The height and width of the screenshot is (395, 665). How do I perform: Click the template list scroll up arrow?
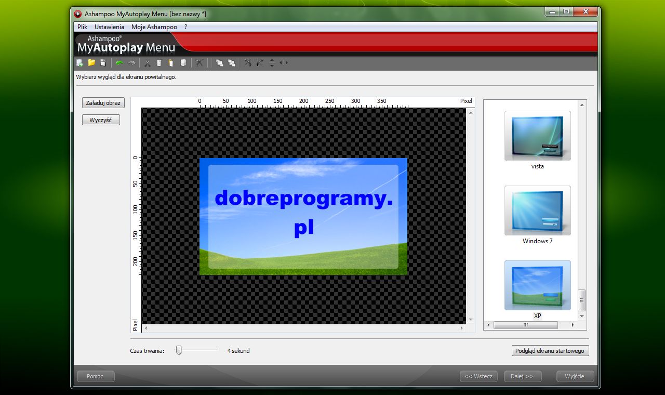pos(582,105)
